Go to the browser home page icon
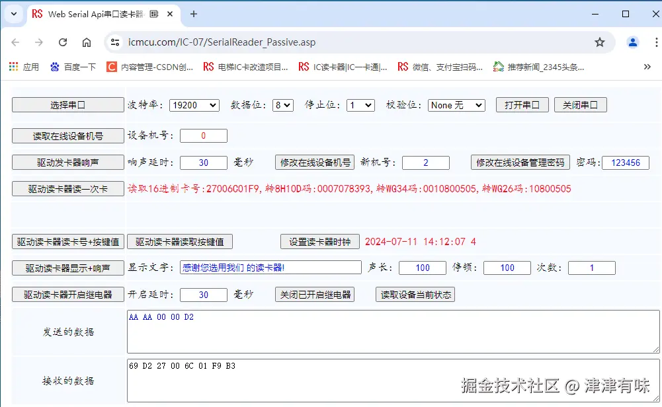The image size is (662, 407). tap(87, 42)
